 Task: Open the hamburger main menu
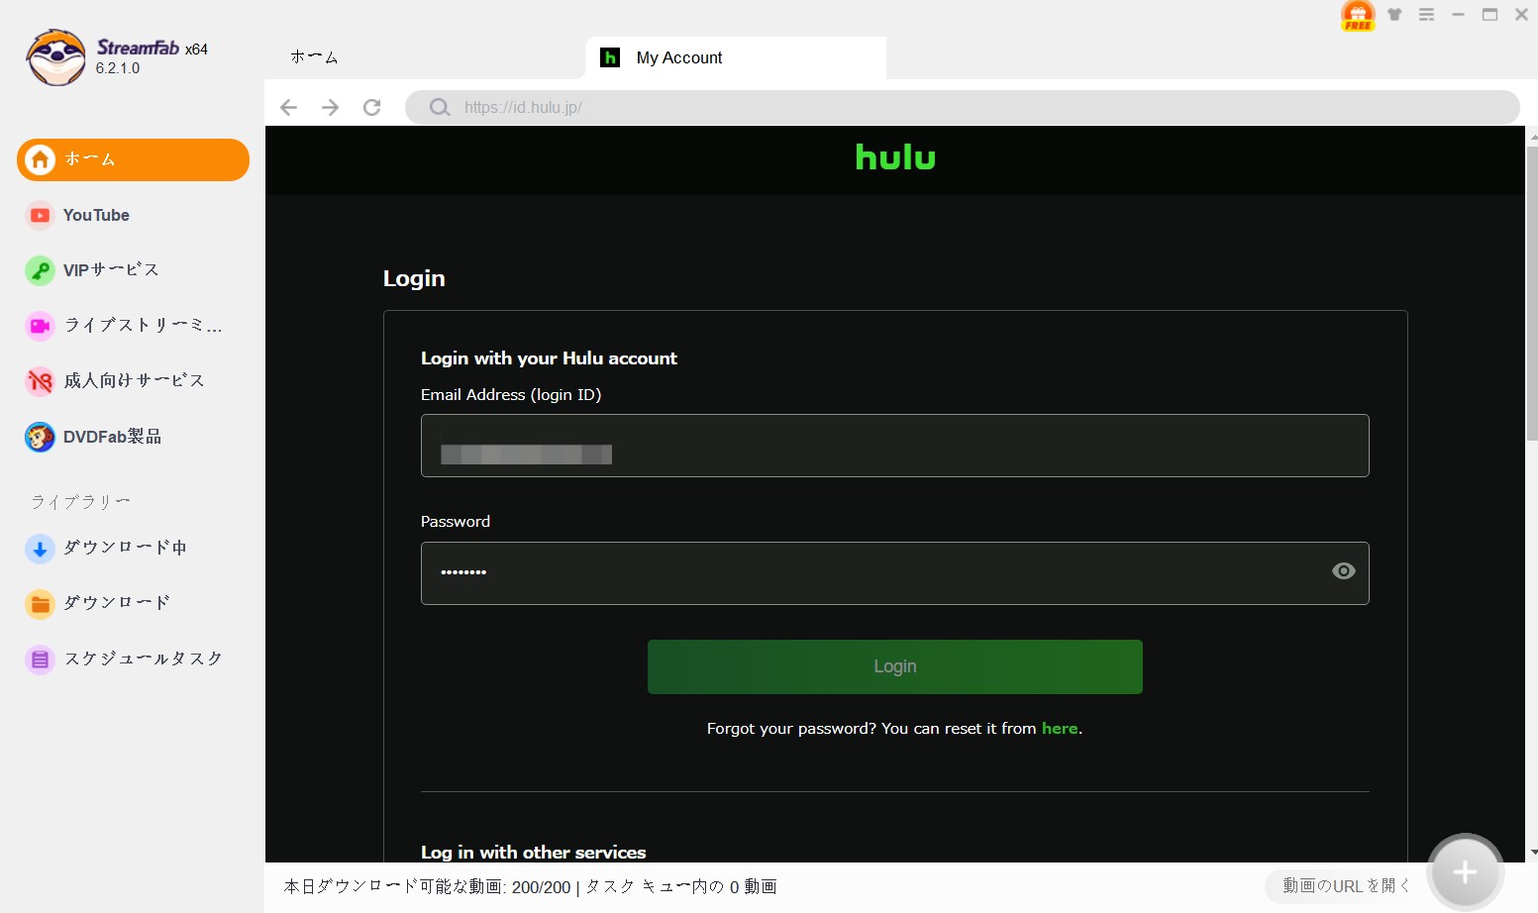click(x=1426, y=15)
